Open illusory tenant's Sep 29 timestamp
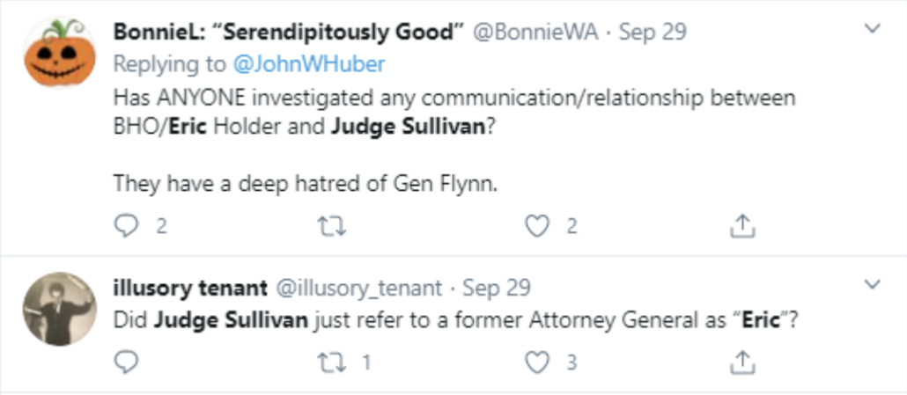Screen dimensions: 907x395 [x=497, y=288]
